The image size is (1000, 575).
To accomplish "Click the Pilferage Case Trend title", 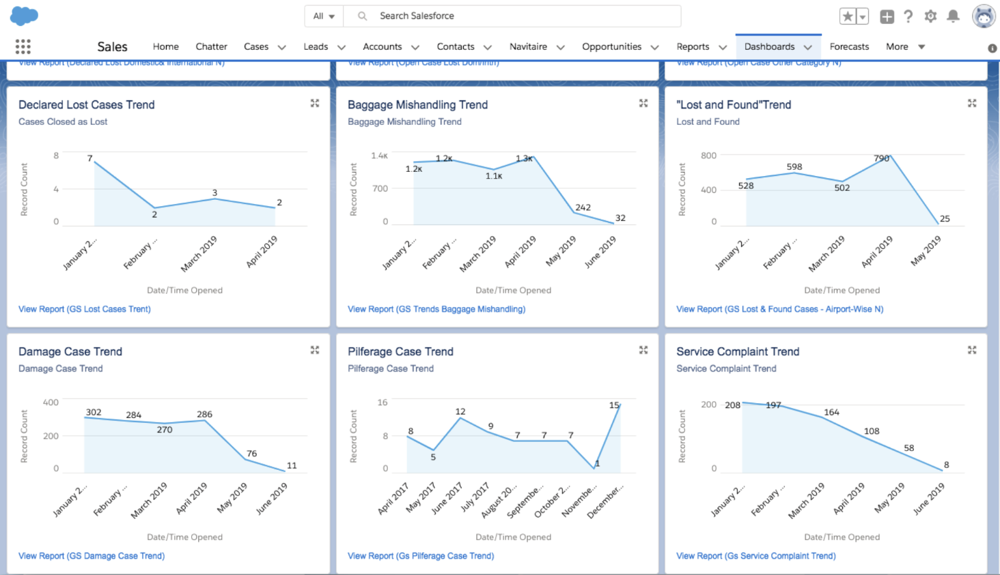I will 400,351.
